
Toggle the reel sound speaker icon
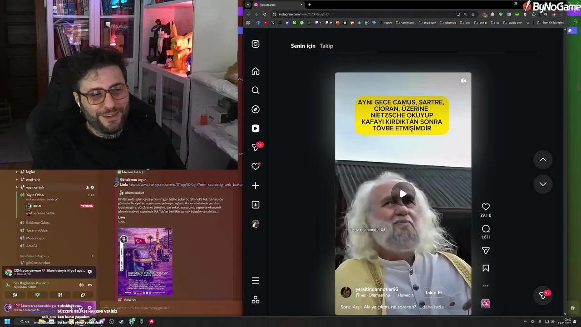463,81
